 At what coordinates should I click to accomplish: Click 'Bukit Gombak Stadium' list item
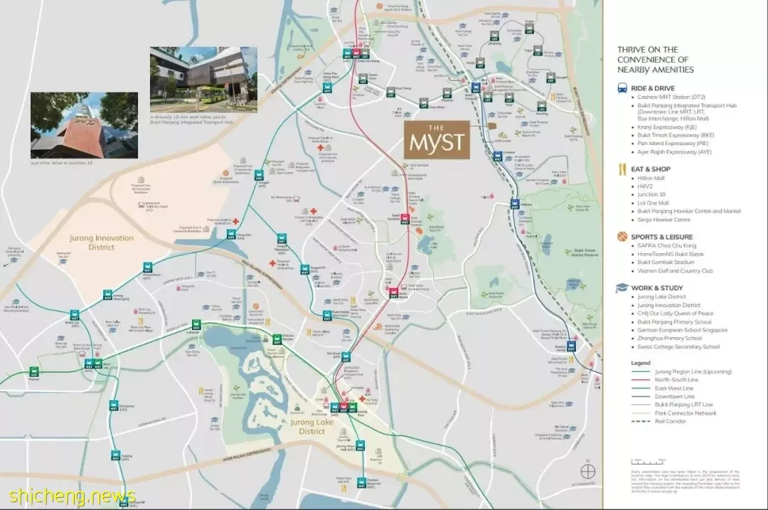tap(666, 262)
